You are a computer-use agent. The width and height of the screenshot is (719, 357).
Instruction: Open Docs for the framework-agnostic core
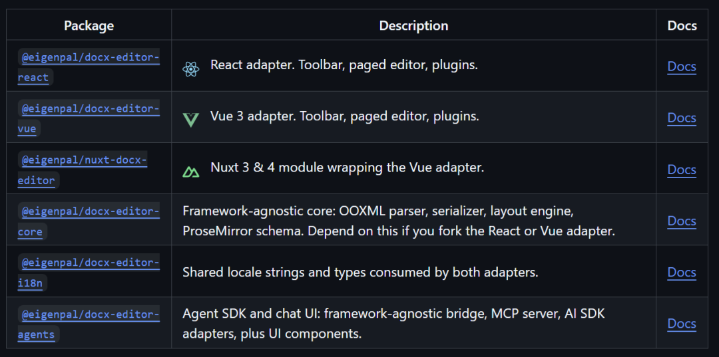pyautogui.click(x=682, y=221)
